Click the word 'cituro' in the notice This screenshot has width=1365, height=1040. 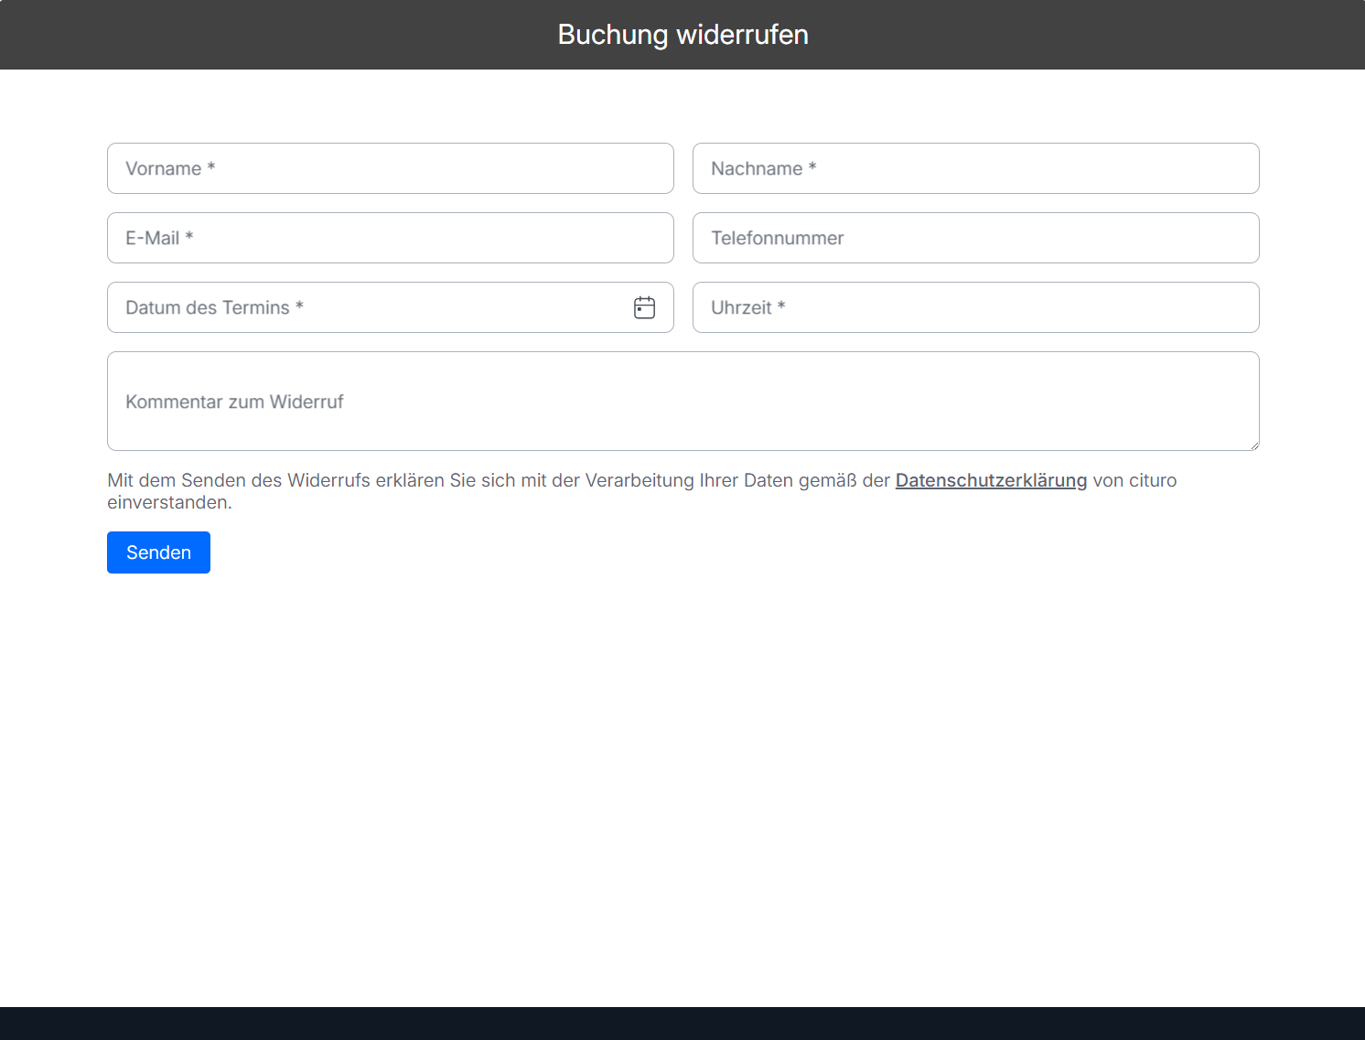click(1153, 480)
